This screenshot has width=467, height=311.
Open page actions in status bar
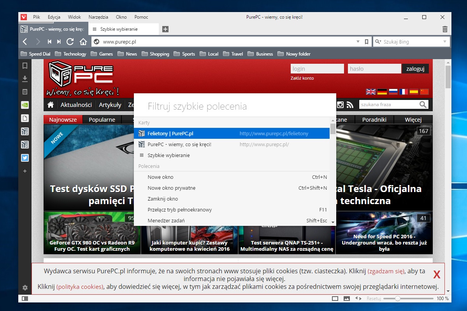click(x=358, y=299)
